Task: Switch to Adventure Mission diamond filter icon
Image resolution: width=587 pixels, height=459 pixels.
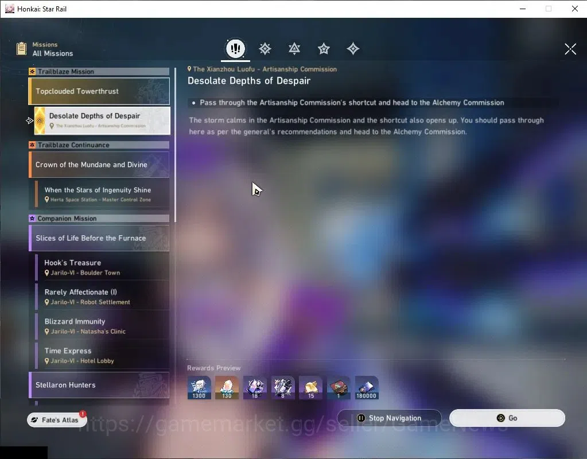Action: (353, 49)
